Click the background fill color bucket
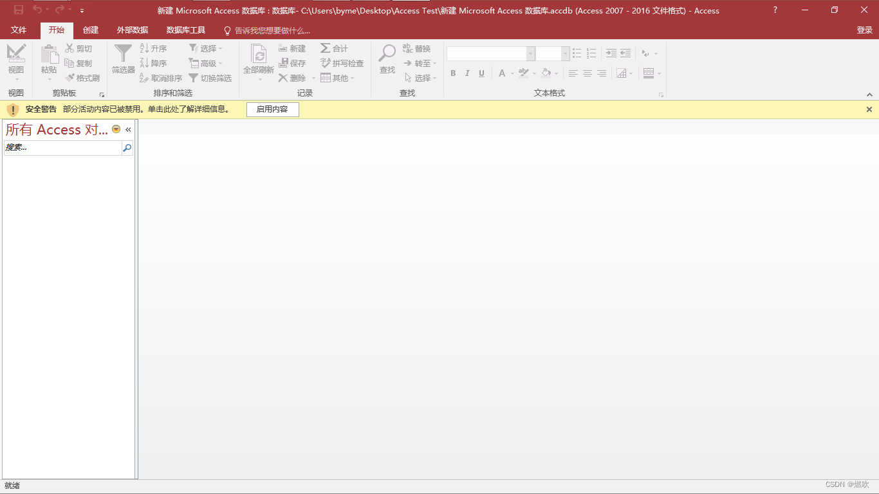This screenshot has width=879, height=494. click(546, 73)
